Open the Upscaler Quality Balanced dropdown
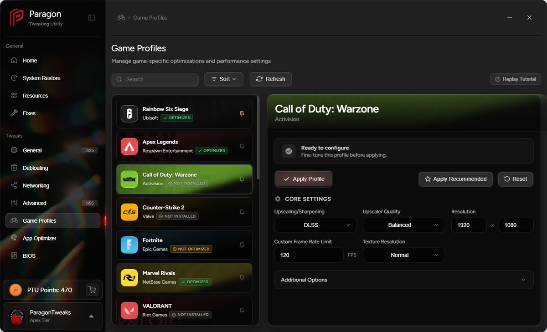The height and width of the screenshot is (332, 547). click(404, 225)
